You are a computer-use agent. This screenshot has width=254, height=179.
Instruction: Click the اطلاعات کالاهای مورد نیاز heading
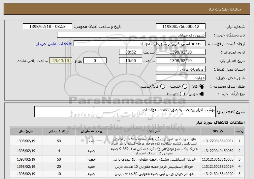tap(220, 123)
